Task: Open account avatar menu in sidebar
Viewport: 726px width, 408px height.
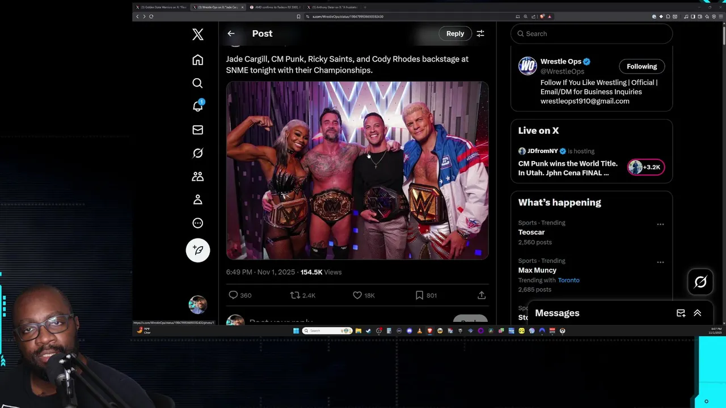Action: [198, 305]
